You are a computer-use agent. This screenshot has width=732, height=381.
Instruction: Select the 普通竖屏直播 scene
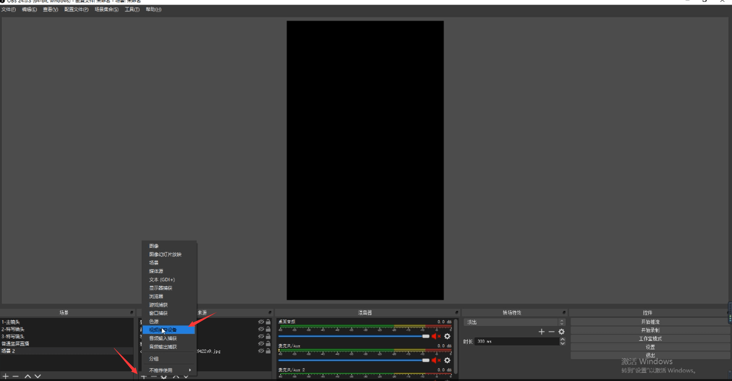tap(67, 344)
